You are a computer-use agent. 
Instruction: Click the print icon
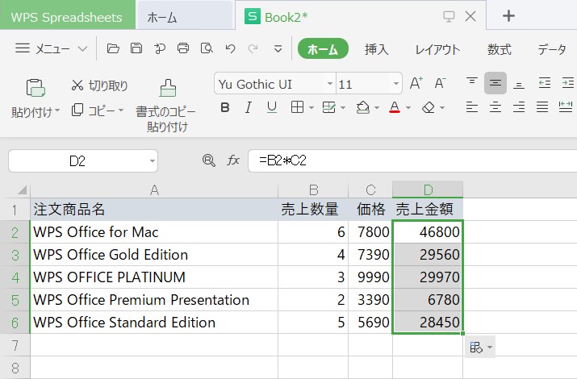pyautogui.click(x=183, y=48)
